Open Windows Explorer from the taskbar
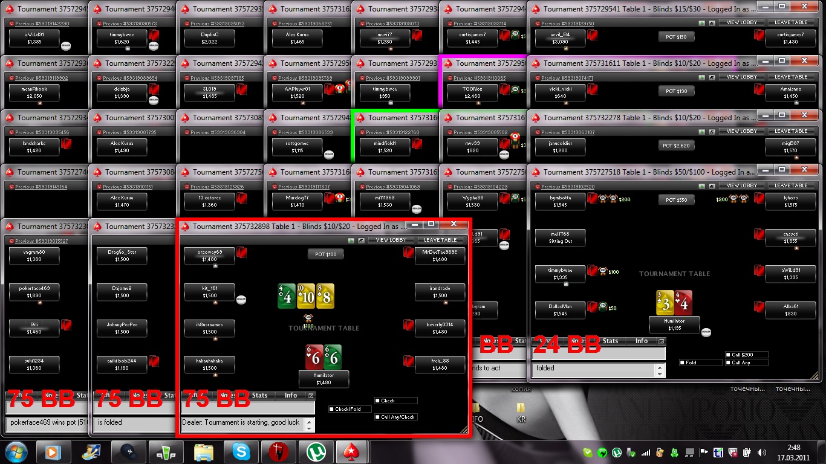 click(203, 451)
